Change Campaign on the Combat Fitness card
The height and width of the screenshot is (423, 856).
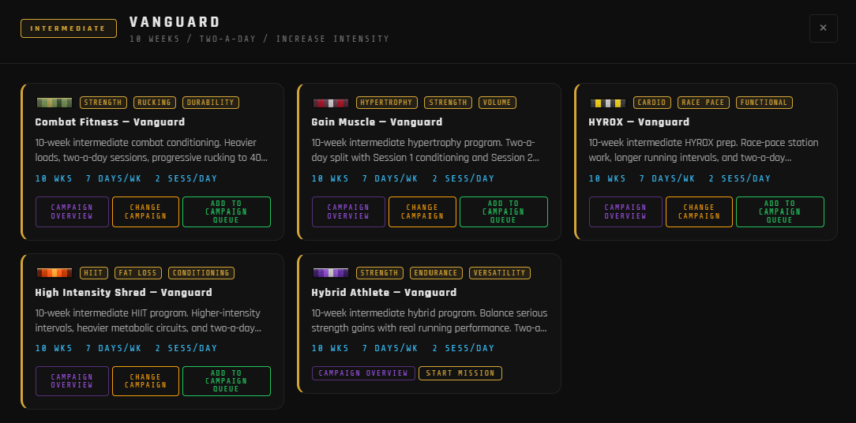146,211
